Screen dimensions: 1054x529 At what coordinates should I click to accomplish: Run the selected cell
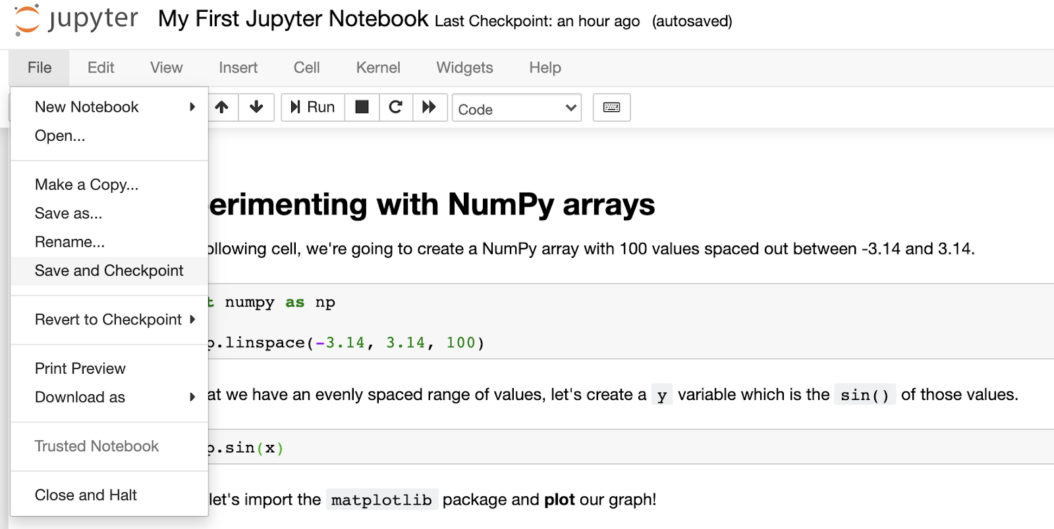point(313,107)
